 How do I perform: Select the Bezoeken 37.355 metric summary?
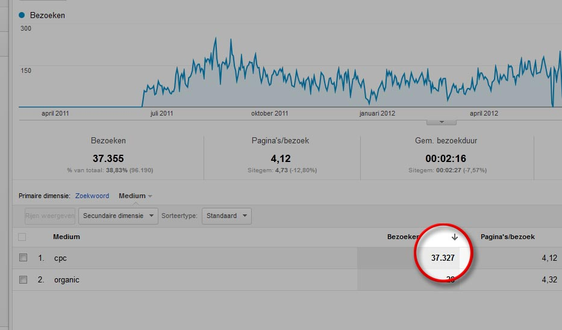(x=108, y=158)
